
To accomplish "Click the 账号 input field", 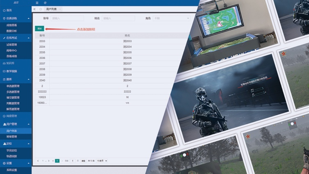I will coord(67,18).
